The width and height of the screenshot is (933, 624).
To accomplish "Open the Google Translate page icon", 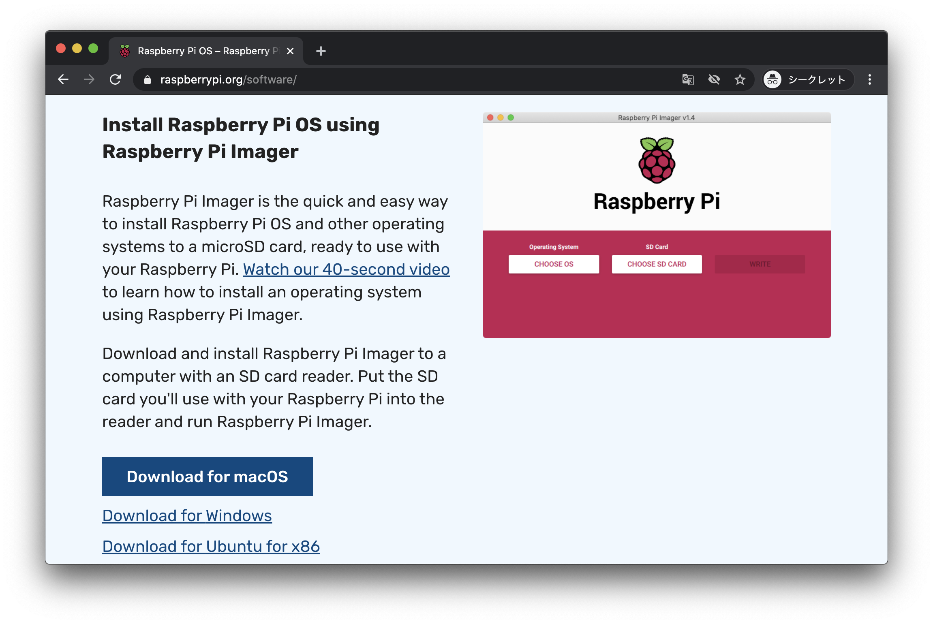I will (x=688, y=79).
